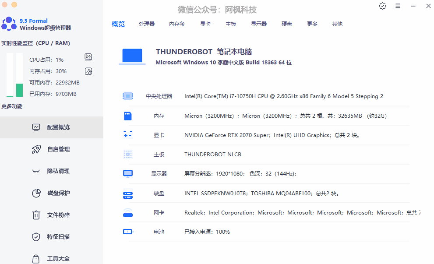Open the 显卡 tab

205,24
